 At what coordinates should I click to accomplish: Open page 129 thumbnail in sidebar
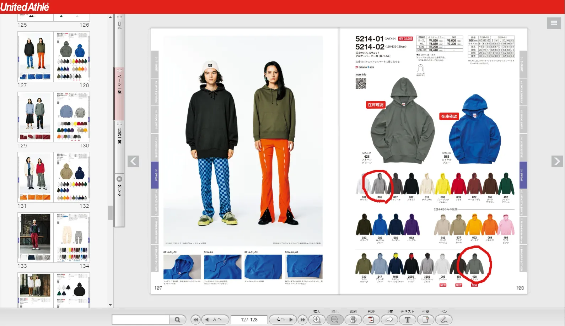36,117
